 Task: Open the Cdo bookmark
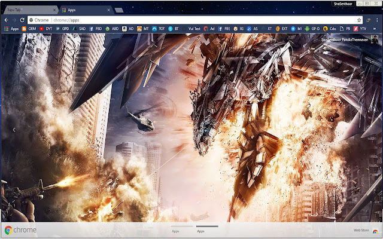point(330,29)
